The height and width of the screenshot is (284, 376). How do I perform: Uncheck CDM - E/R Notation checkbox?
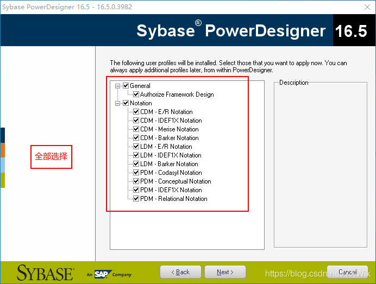click(x=136, y=112)
